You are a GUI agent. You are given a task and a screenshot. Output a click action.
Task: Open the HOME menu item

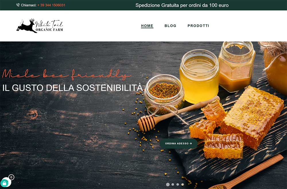147,26
